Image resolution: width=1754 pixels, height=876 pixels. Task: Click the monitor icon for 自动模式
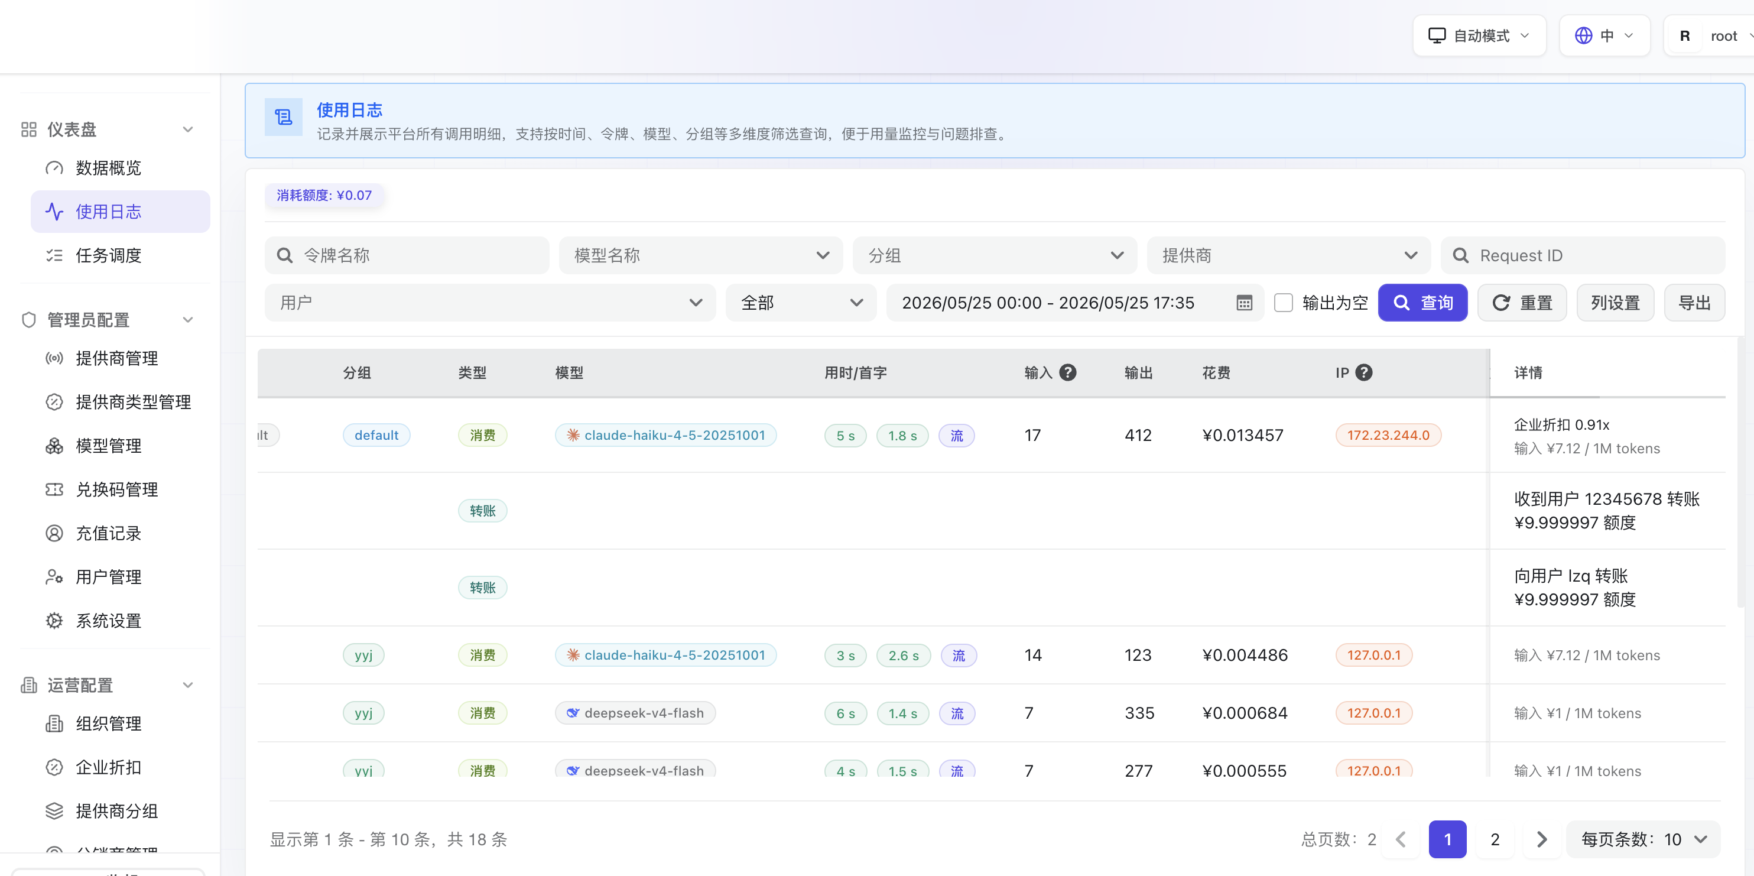click(x=1437, y=35)
